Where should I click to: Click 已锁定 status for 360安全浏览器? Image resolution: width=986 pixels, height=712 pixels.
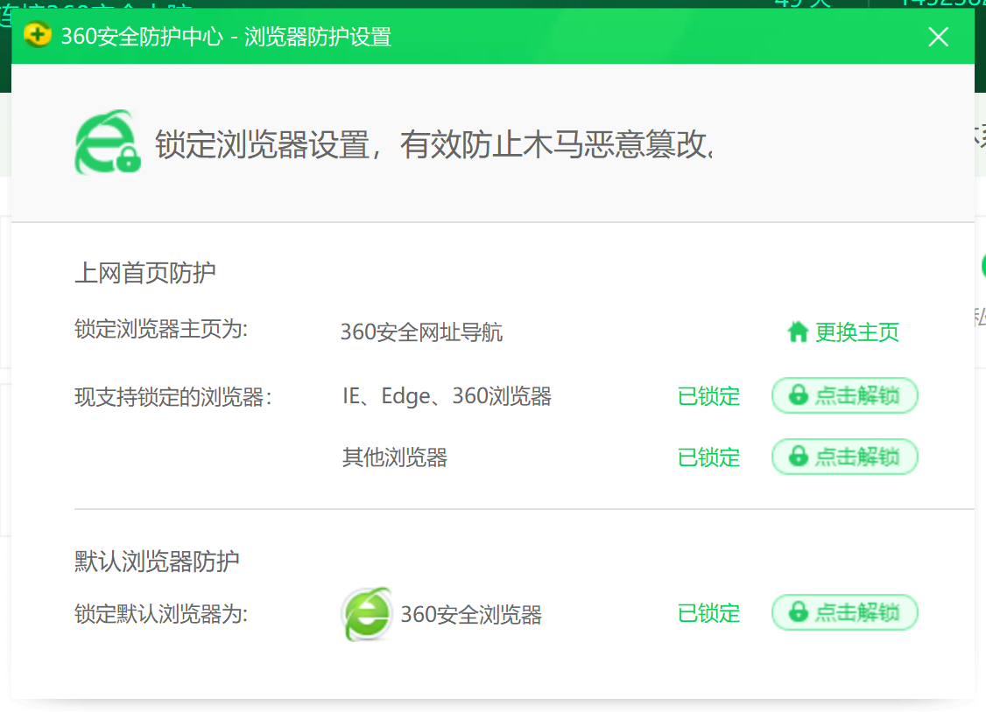(708, 613)
